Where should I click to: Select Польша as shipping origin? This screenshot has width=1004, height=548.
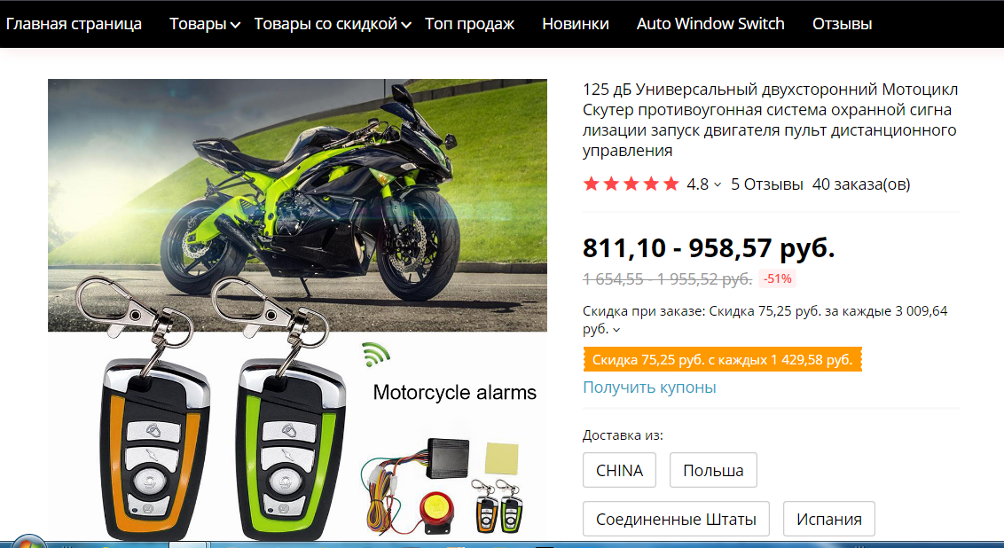[713, 470]
